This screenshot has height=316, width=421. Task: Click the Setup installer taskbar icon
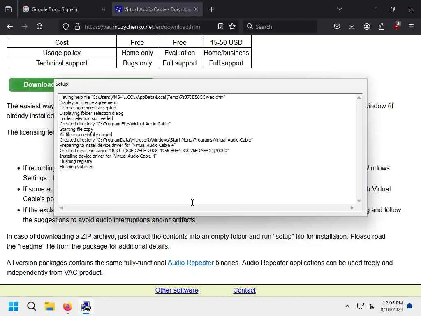pyautogui.click(x=86, y=306)
